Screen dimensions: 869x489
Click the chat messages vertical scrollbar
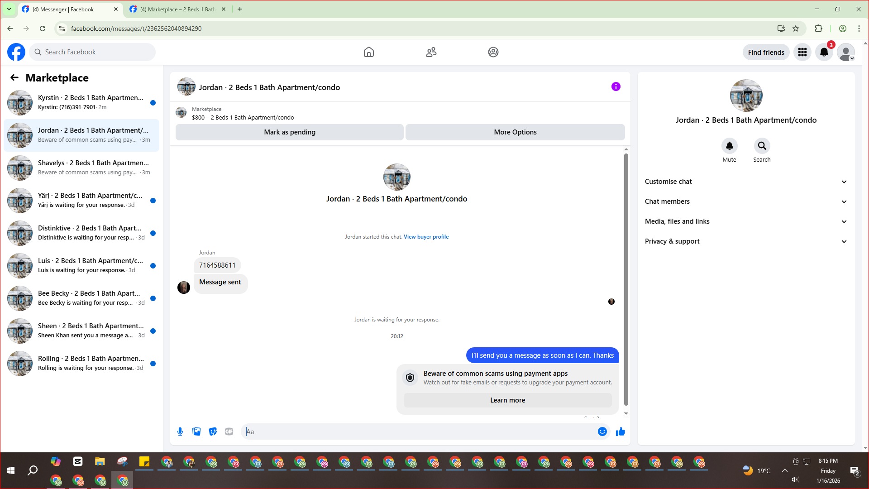click(626, 279)
